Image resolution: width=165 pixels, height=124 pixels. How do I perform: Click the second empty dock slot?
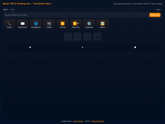pos(78,37)
